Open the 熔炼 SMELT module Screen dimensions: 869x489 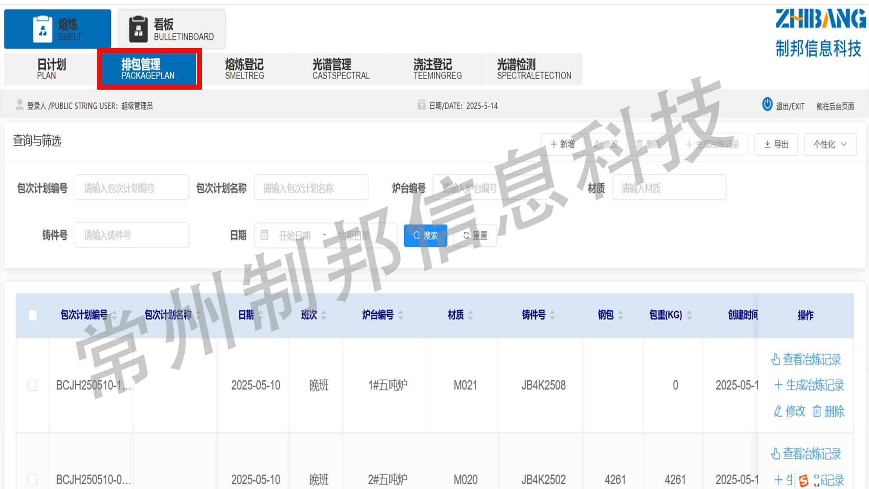[x=57, y=29]
